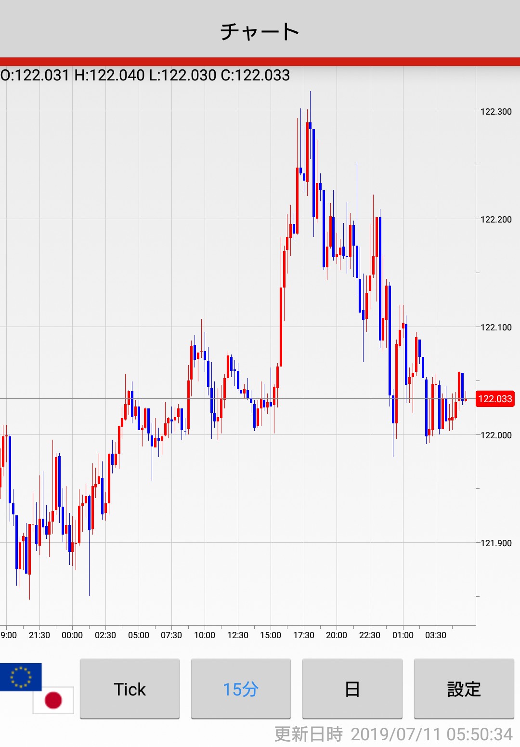
Task: Select the 03:30 time axis marker
Action: click(x=436, y=635)
